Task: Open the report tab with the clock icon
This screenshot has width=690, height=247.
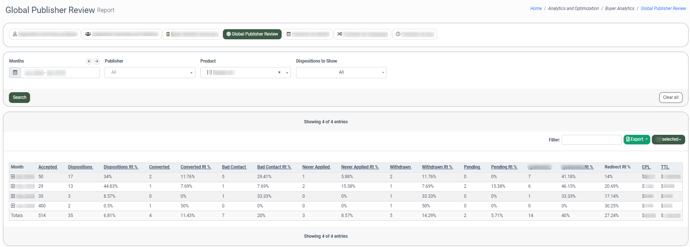Action: click(x=414, y=34)
